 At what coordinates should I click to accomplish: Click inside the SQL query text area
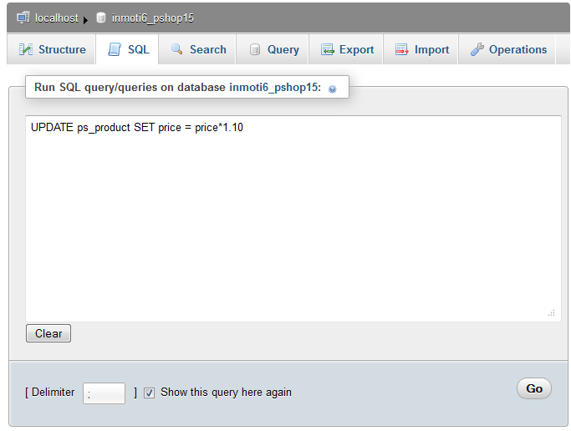[x=293, y=217]
